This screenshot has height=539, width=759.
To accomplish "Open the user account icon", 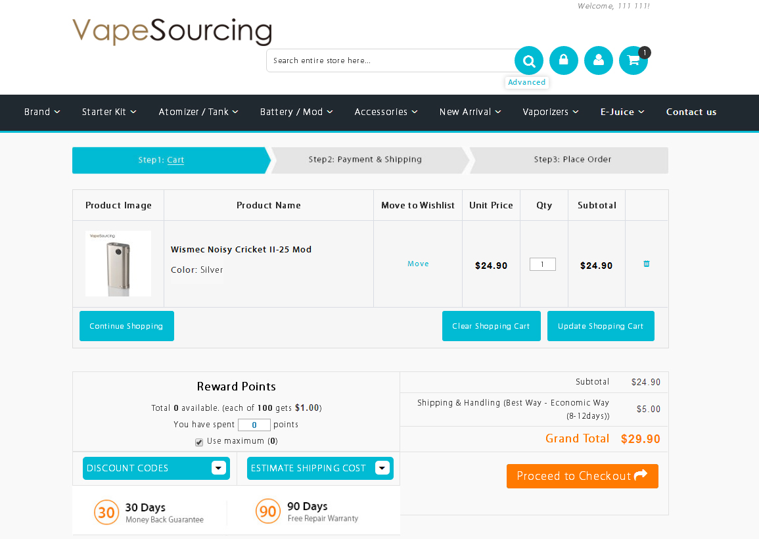I will (x=598, y=60).
